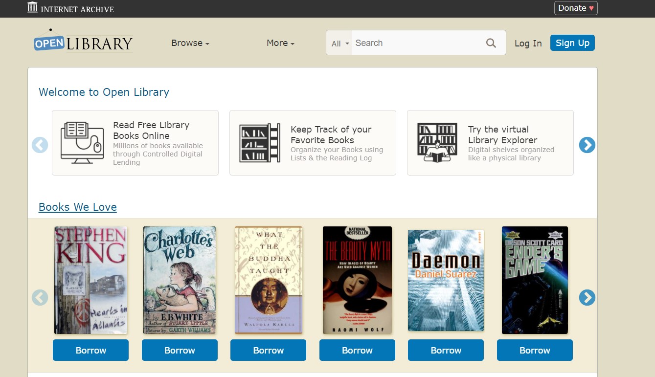Click the Donate button
Viewport: 655px width, 377px height.
(x=576, y=8)
